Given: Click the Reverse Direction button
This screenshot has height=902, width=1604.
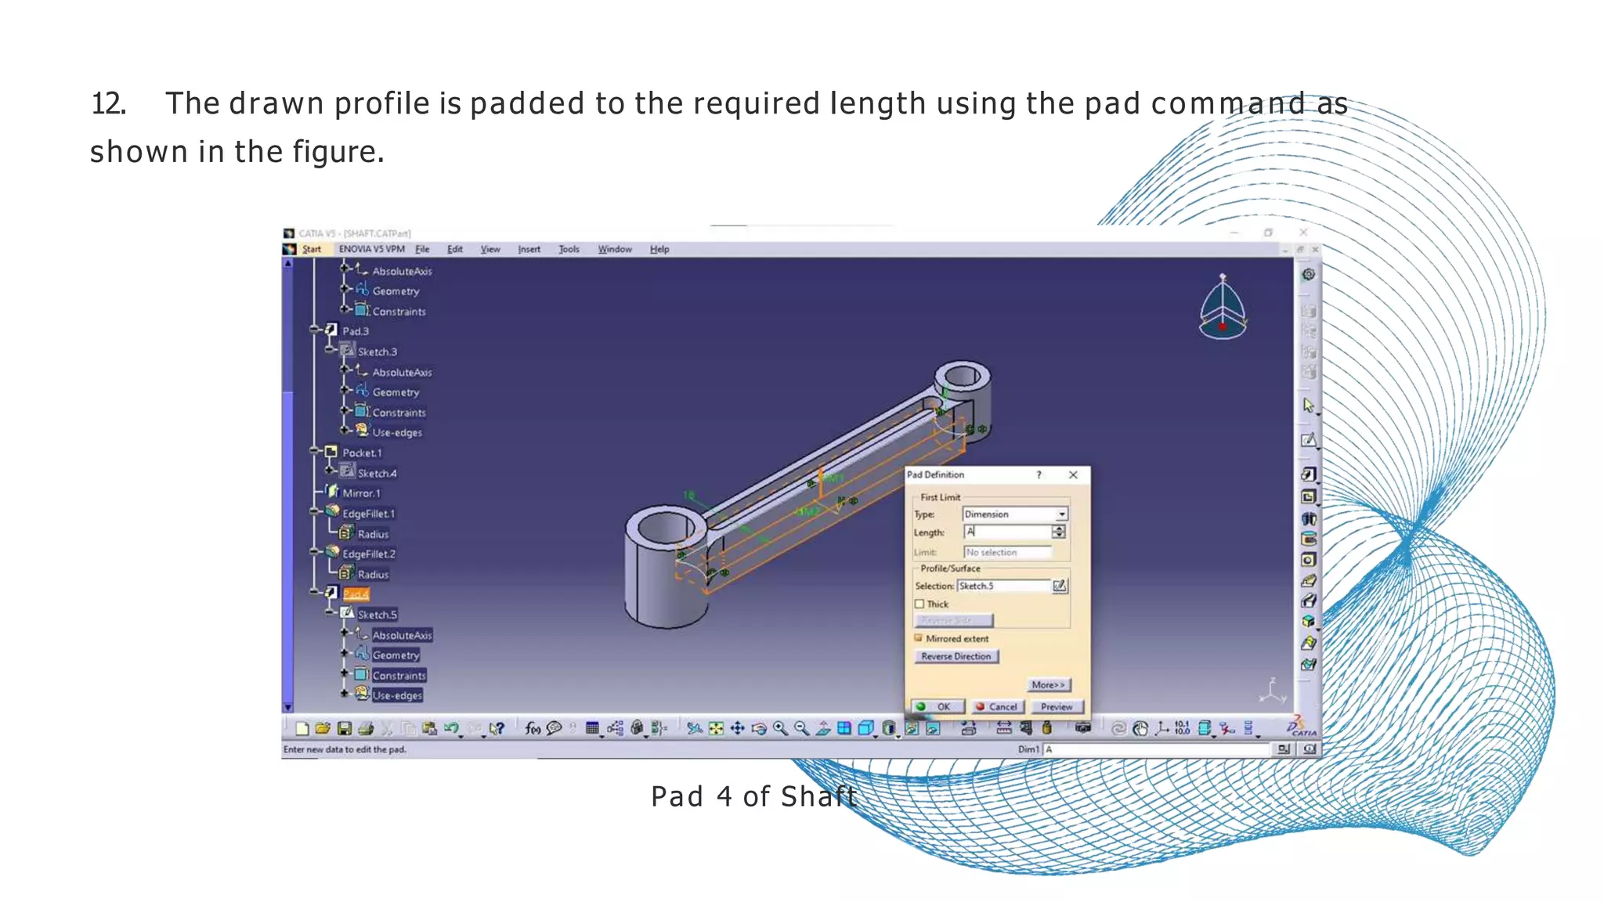Looking at the screenshot, I should 956,656.
